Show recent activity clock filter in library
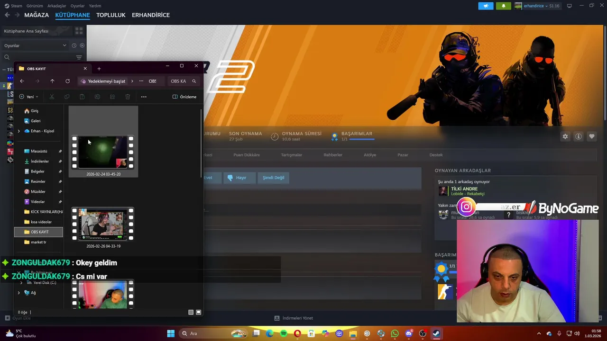This screenshot has width=607, height=341. [x=74, y=45]
